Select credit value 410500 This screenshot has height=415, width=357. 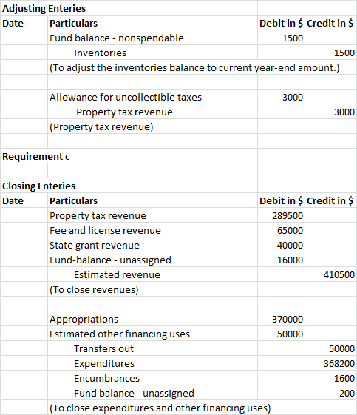coord(339,275)
